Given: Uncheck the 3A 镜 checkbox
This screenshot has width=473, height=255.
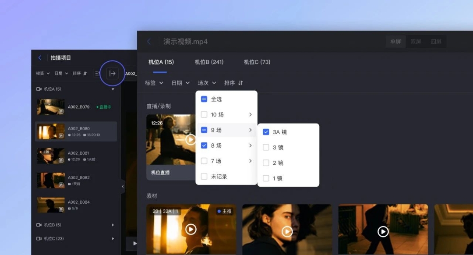Looking at the screenshot, I should coord(266,132).
